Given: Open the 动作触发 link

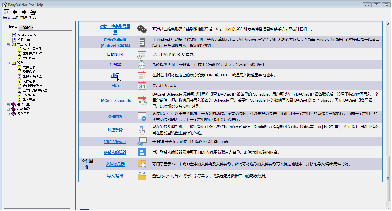Looking at the screenshot, I should pyautogui.click(x=115, y=117).
